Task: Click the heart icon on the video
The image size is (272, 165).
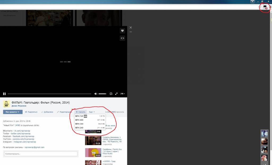Action: tap(122, 31)
